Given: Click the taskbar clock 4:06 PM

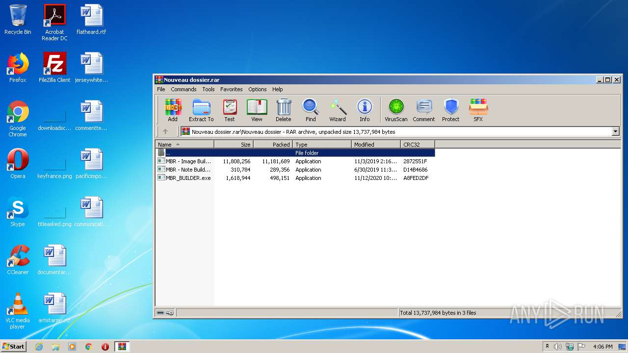Looking at the screenshot, I should click(602, 347).
